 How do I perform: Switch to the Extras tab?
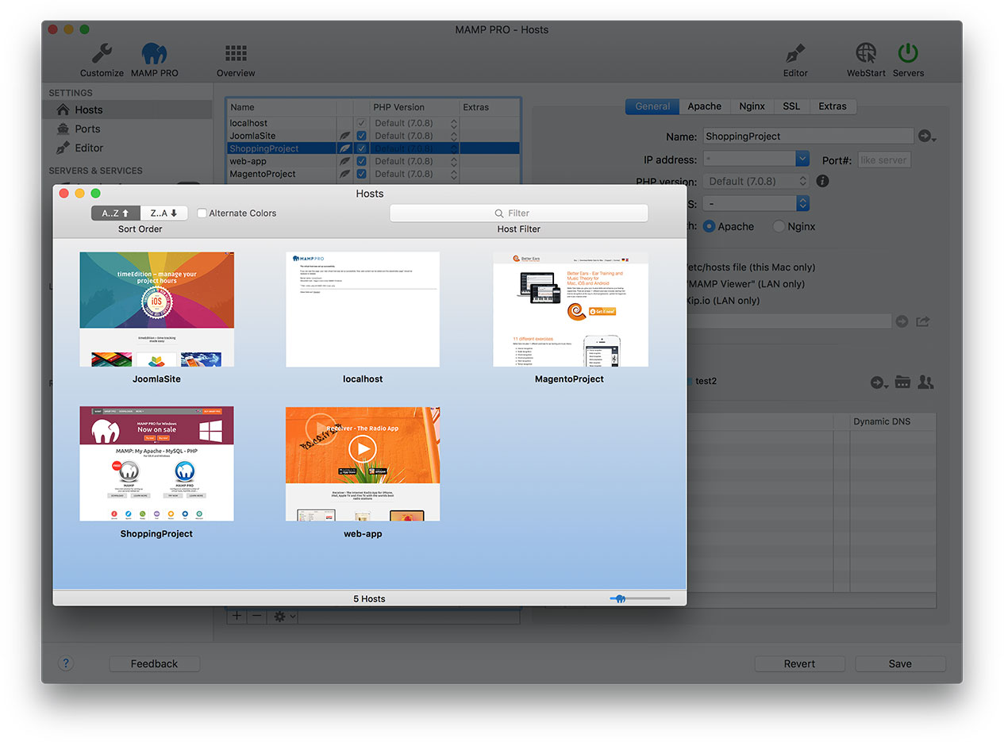coord(833,106)
